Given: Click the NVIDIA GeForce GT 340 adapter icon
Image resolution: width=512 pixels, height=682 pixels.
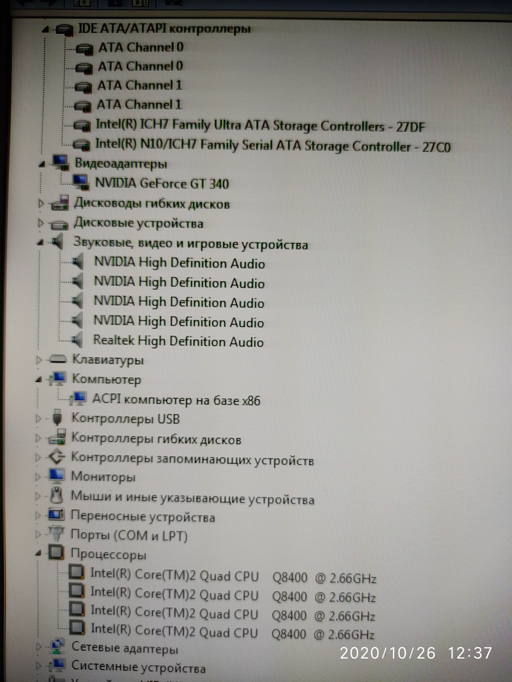Looking at the screenshot, I should tap(81, 182).
